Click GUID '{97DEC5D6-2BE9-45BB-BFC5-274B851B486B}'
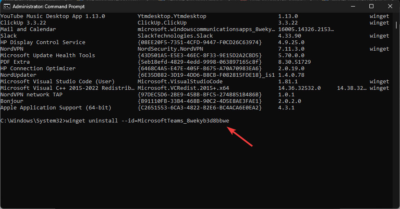 pyautogui.click(x=200, y=95)
